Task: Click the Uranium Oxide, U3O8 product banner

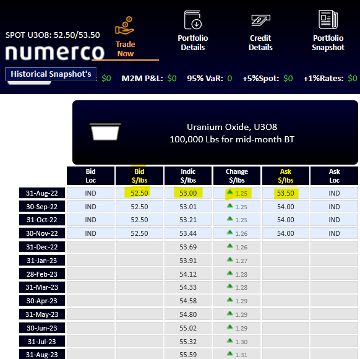Action: [215, 132]
